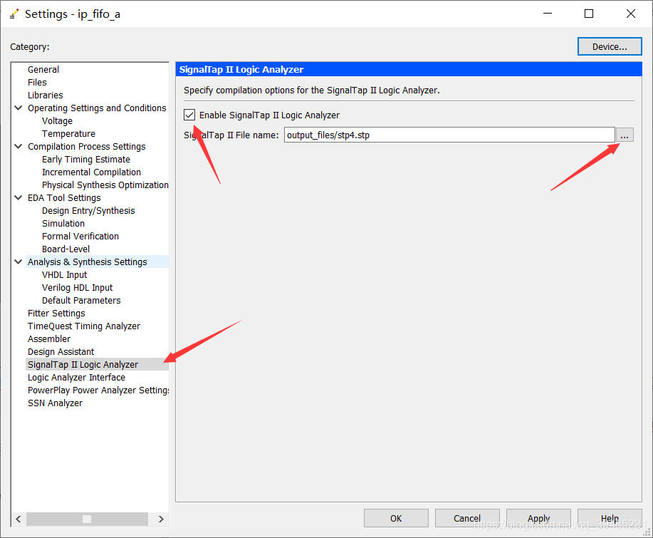The height and width of the screenshot is (538, 653).
Task: Collapse the EDA Tool Settings node
Action: point(19,197)
